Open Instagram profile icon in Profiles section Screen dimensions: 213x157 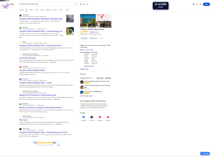[100, 117]
